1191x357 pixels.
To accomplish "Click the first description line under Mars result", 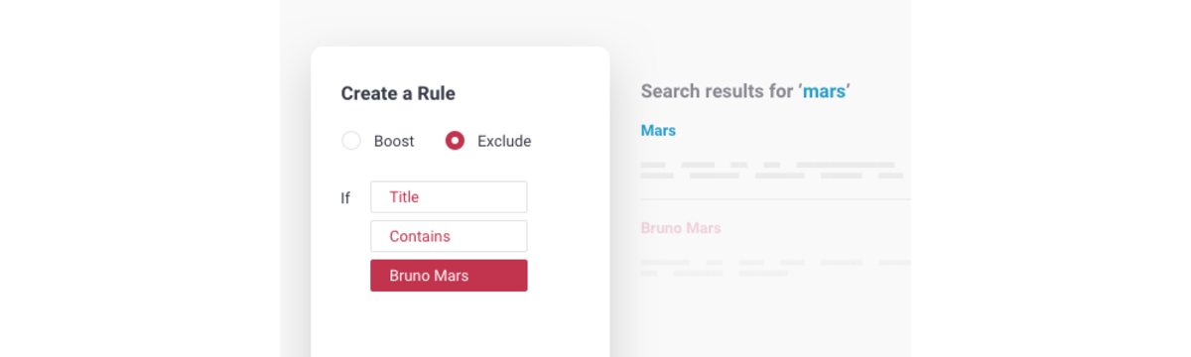I will click(x=768, y=165).
